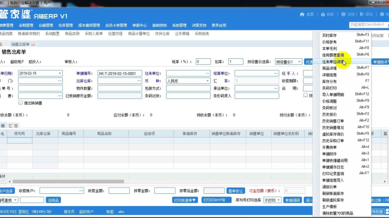Focus the 功能搜索 search box

coord(369,25)
